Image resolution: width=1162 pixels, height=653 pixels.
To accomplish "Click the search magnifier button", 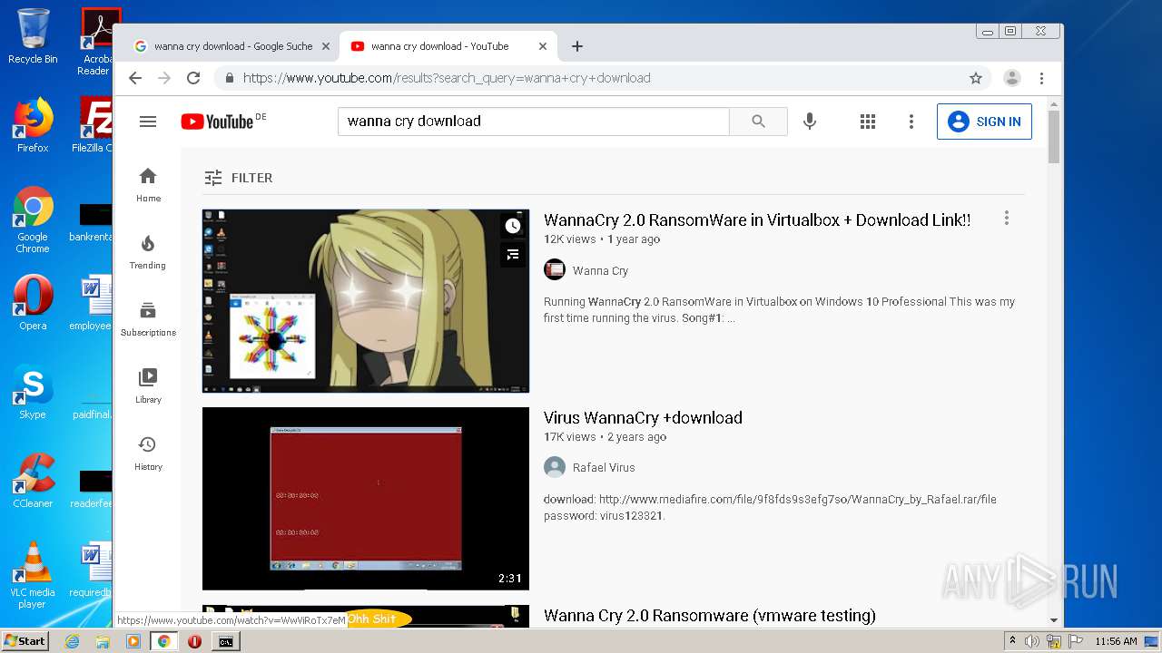I will point(758,122).
